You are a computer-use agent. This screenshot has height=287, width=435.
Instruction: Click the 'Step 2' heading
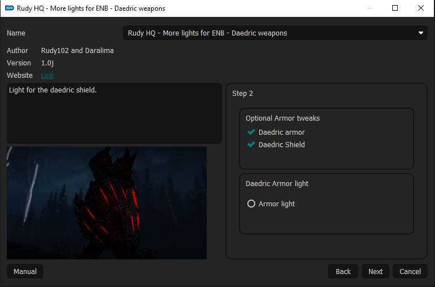pyautogui.click(x=242, y=94)
